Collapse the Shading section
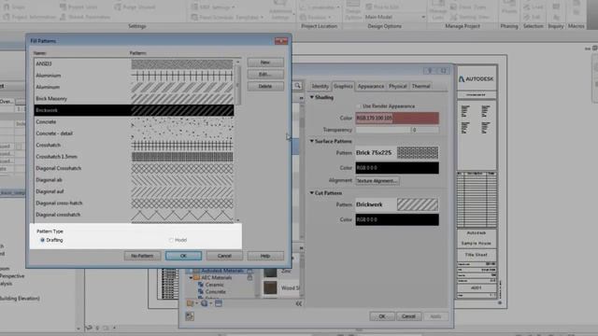The height and width of the screenshot is (336, 598). click(311, 97)
